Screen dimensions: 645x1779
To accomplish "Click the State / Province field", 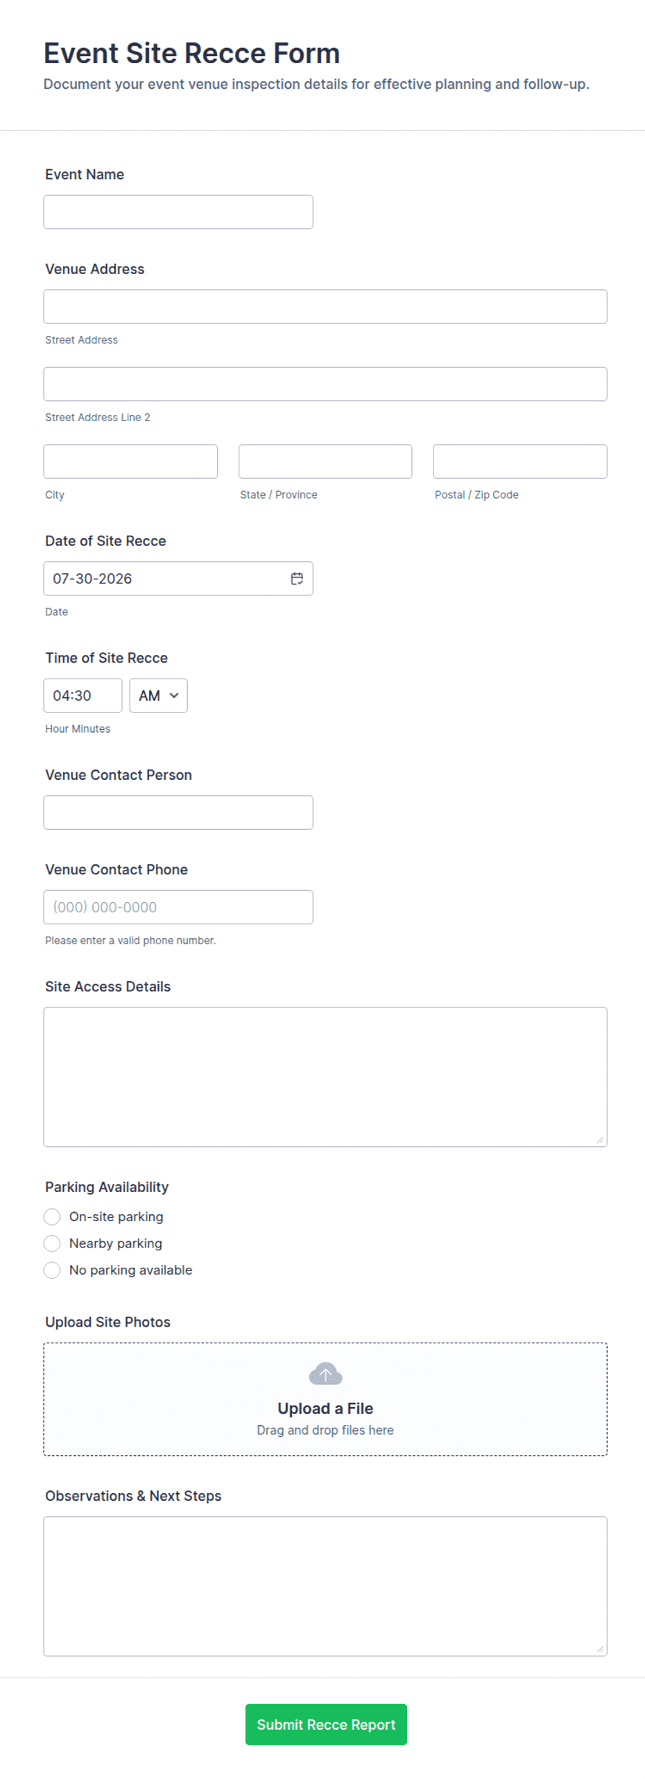I will (325, 461).
